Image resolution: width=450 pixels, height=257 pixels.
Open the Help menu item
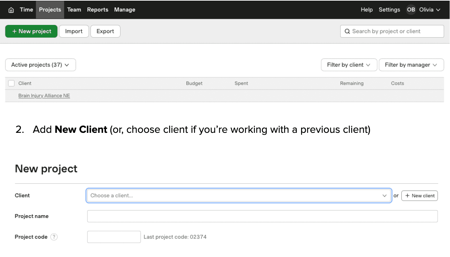coord(367,10)
